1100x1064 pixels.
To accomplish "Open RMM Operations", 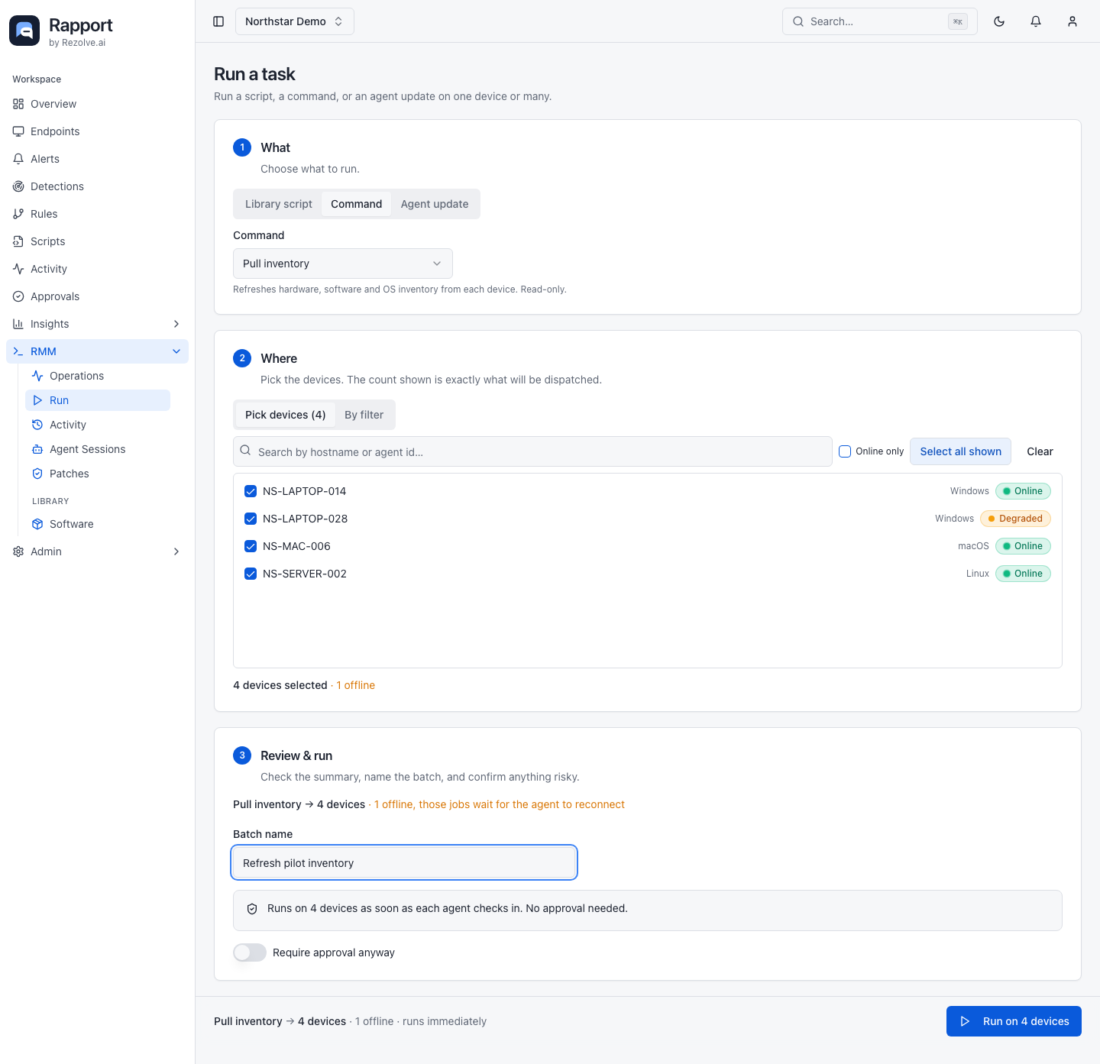I will [x=98, y=376].
